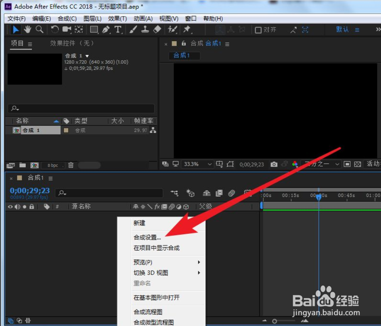
Task: Select the Rotation tool
Action: click(54, 29)
